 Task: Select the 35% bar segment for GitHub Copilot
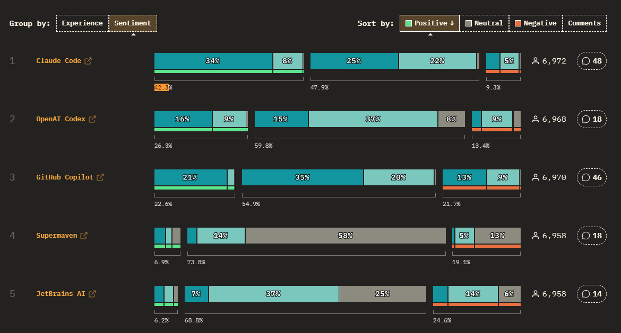point(303,177)
